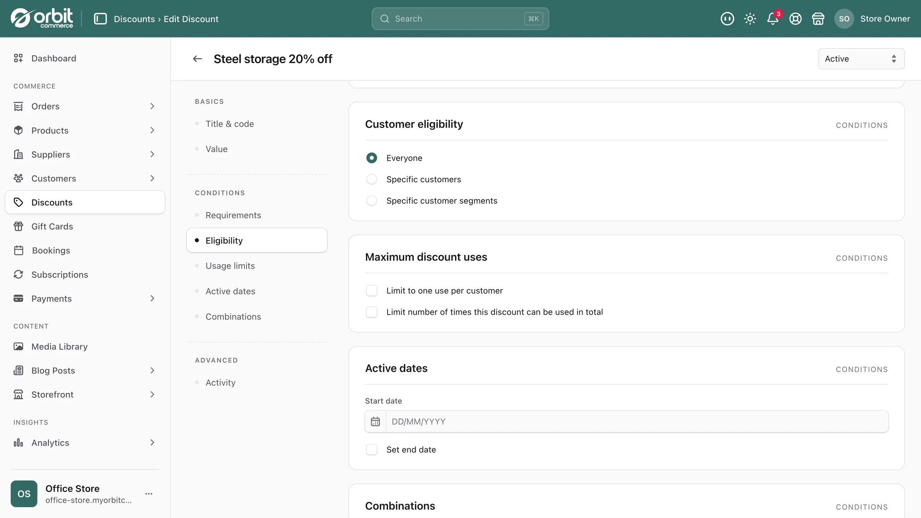This screenshot has width=921, height=518.
Task: Click the Suppliers building icon
Action: point(18,154)
